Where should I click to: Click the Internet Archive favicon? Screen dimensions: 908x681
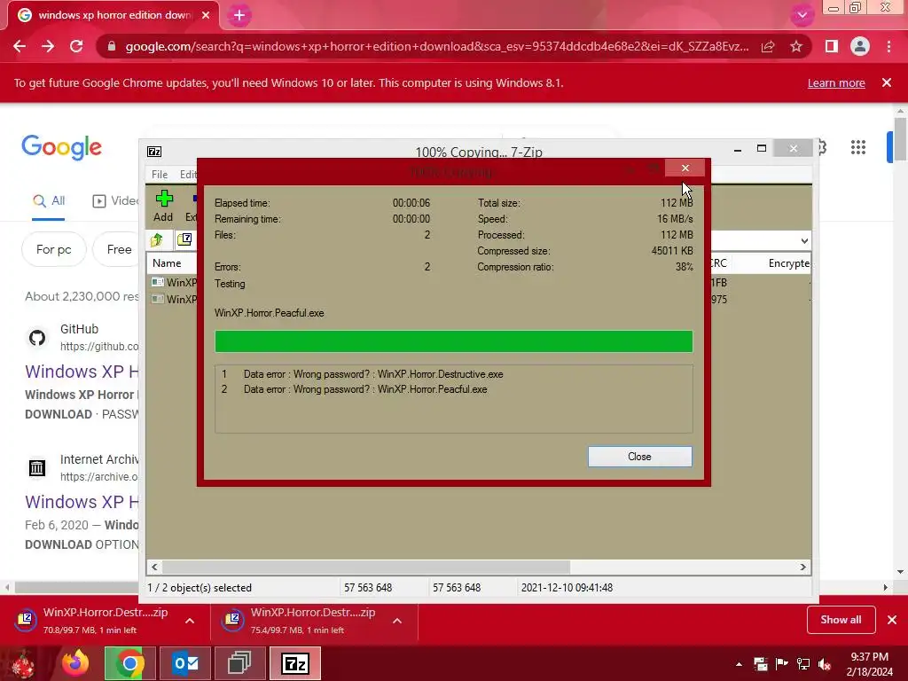pyautogui.click(x=37, y=468)
